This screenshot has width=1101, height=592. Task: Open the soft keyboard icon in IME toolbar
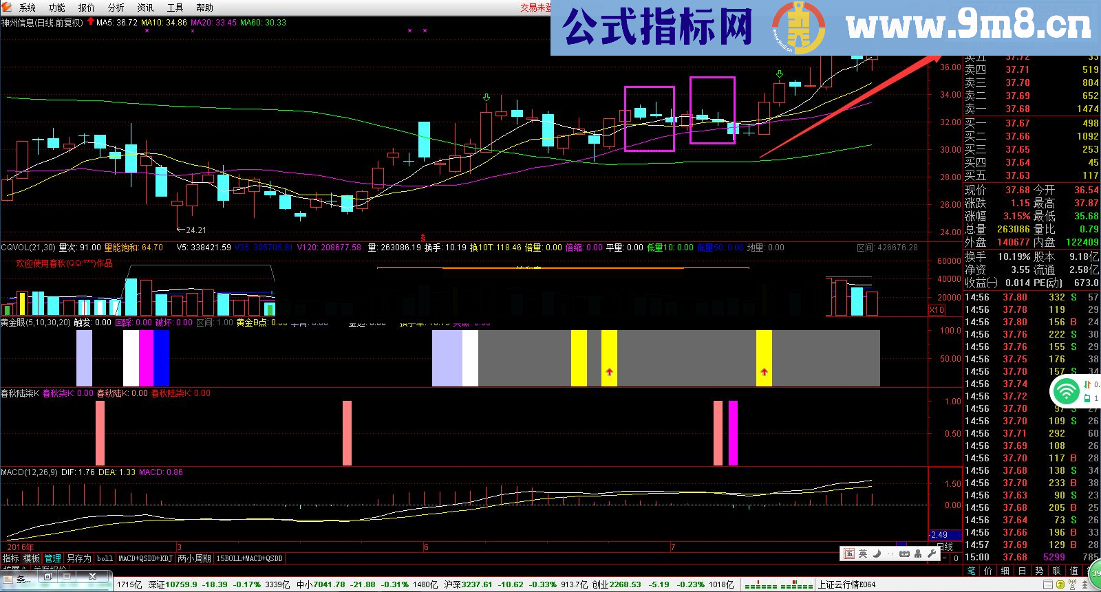pos(904,553)
